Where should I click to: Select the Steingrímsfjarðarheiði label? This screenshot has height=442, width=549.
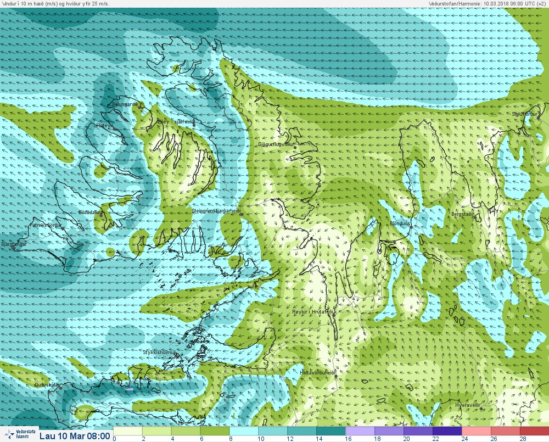pos(216,211)
